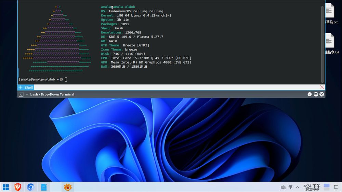Click the Show Desktop button on taskbar
Image resolution: width=342 pixels, height=192 pixels.
coord(336,187)
